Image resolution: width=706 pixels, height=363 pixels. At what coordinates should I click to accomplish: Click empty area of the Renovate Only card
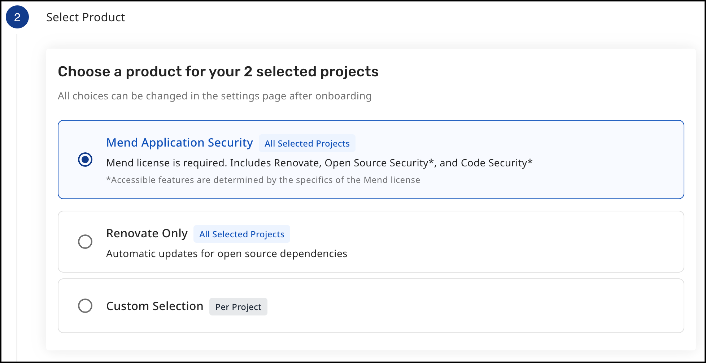tap(505, 241)
